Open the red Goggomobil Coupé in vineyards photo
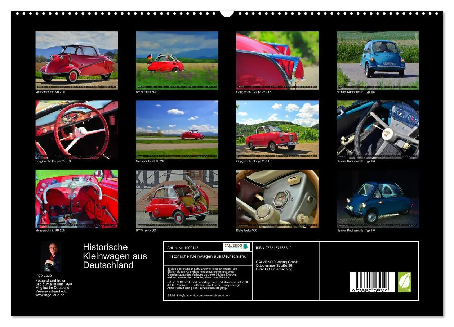Screen dimensions: 454x327 tap(277, 130)
